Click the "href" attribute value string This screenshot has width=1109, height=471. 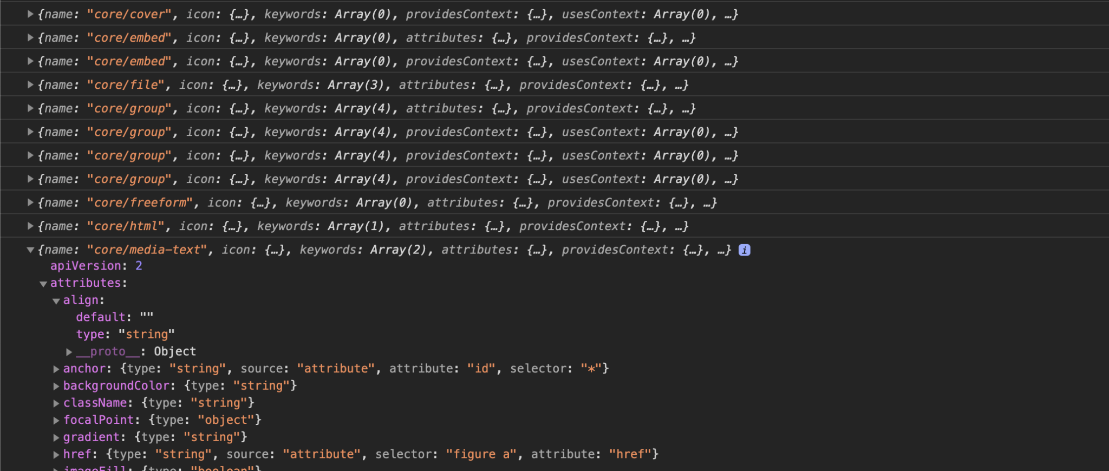(630, 454)
